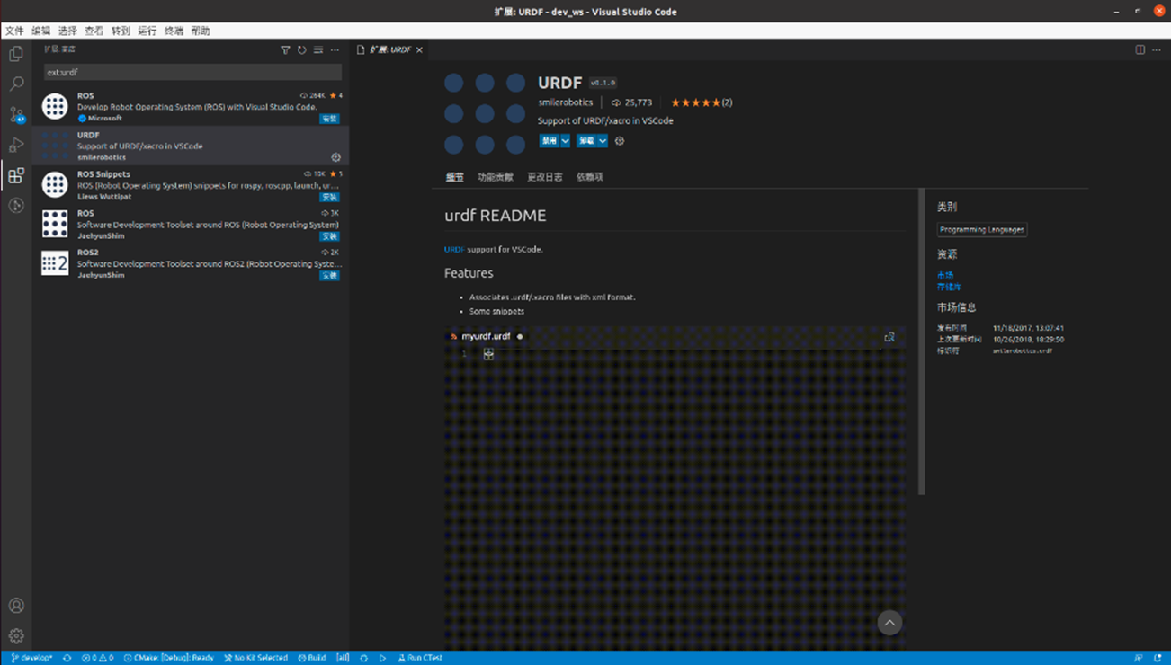
Task: Open the extensions view more actions menu
Action: point(335,50)
